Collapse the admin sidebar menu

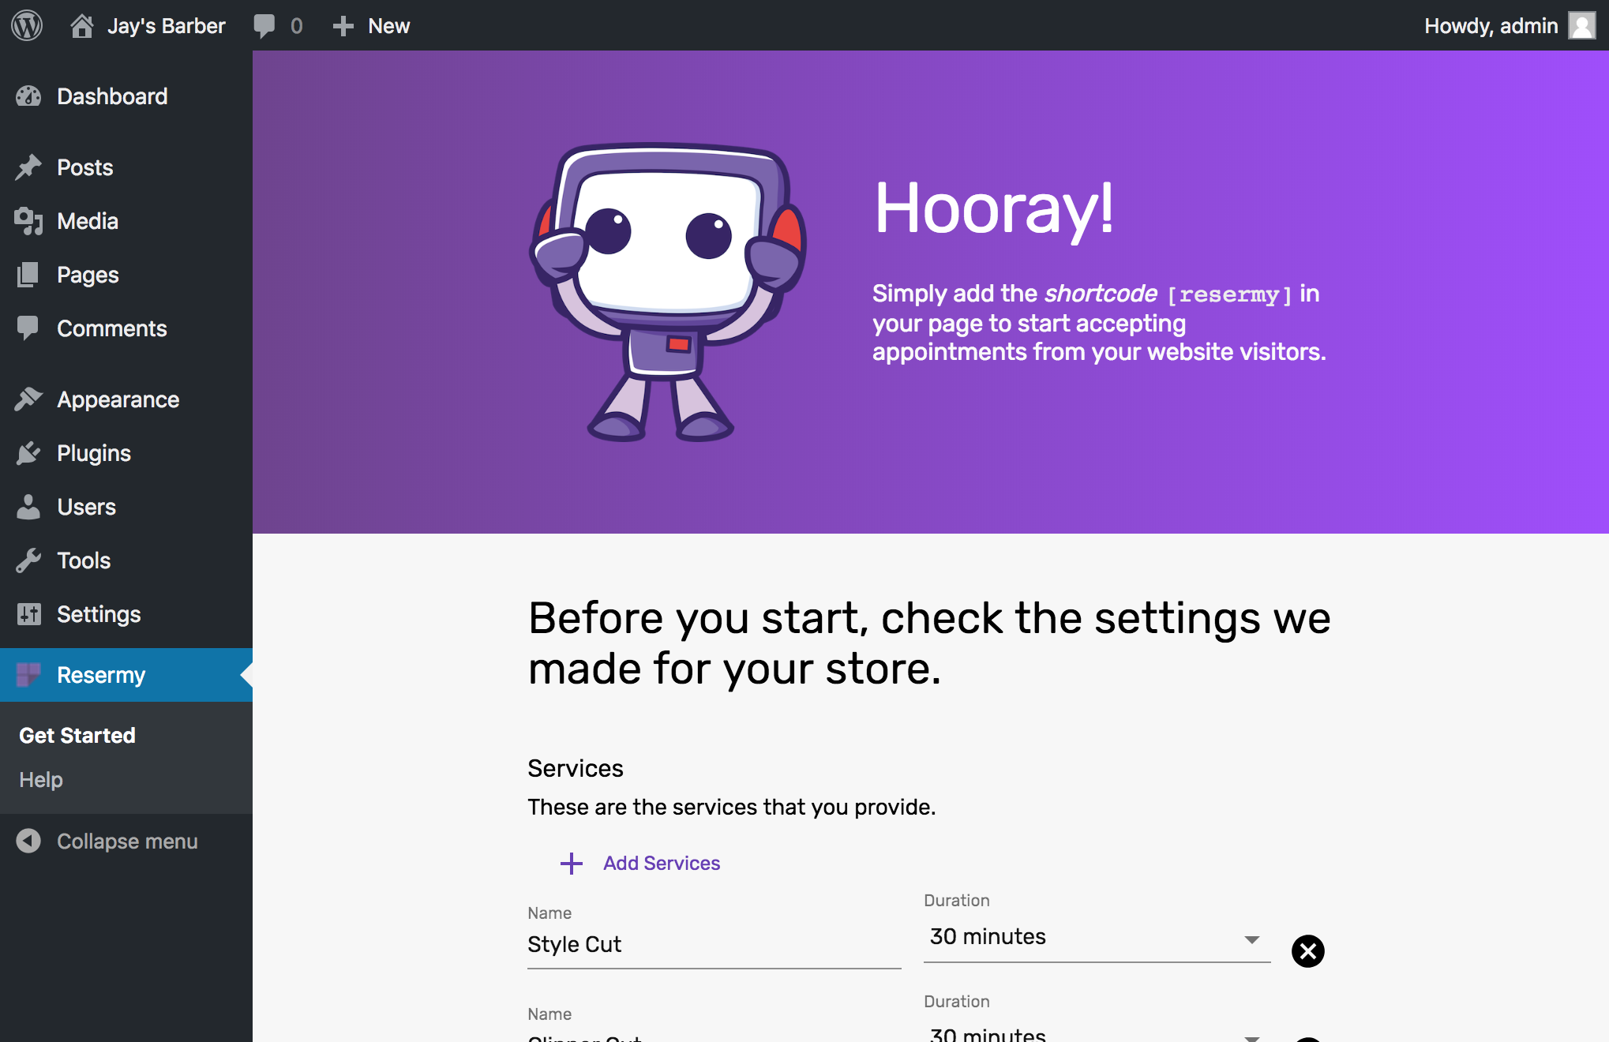point(126,841)
